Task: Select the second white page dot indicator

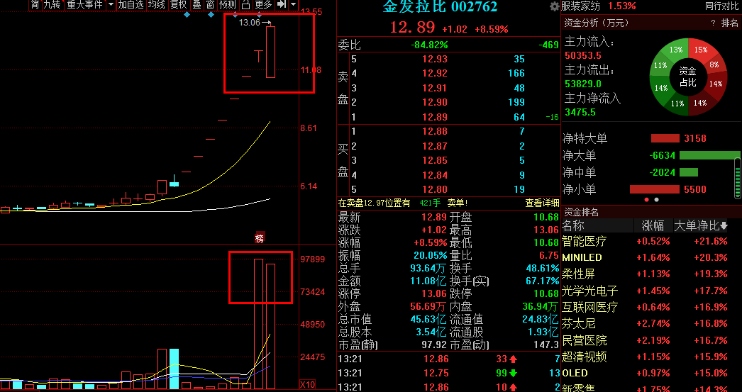Action: click(656, 200)
